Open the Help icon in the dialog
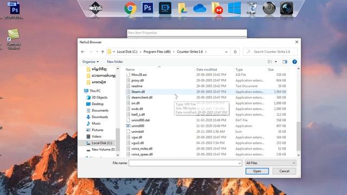This screenshot has width=347, height=195. [294, 62]
